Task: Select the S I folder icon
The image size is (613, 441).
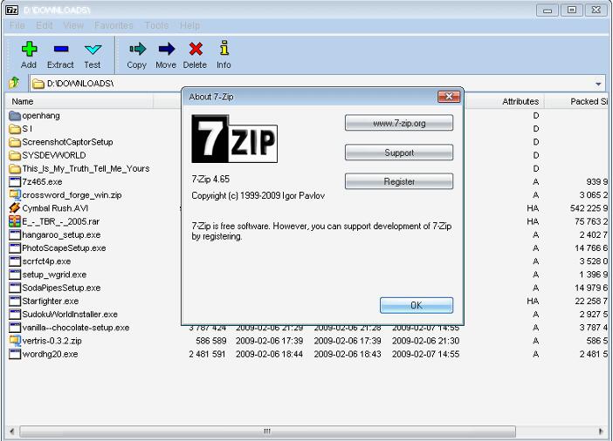Action: pyautogui.click(x=15, y=129)
